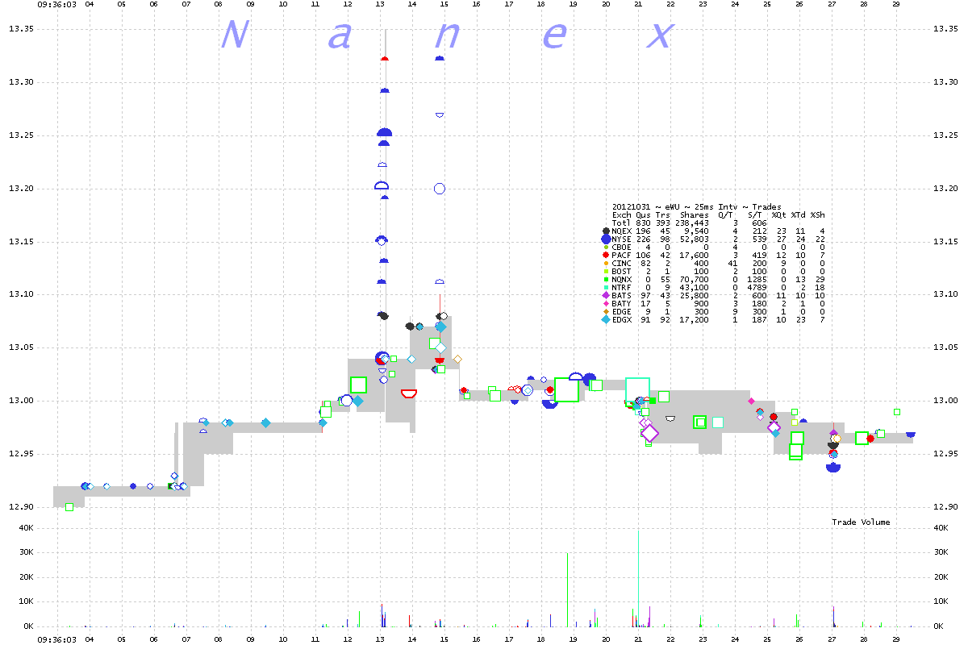Click the NYSE shares value '52,803'

pos(695,239)
